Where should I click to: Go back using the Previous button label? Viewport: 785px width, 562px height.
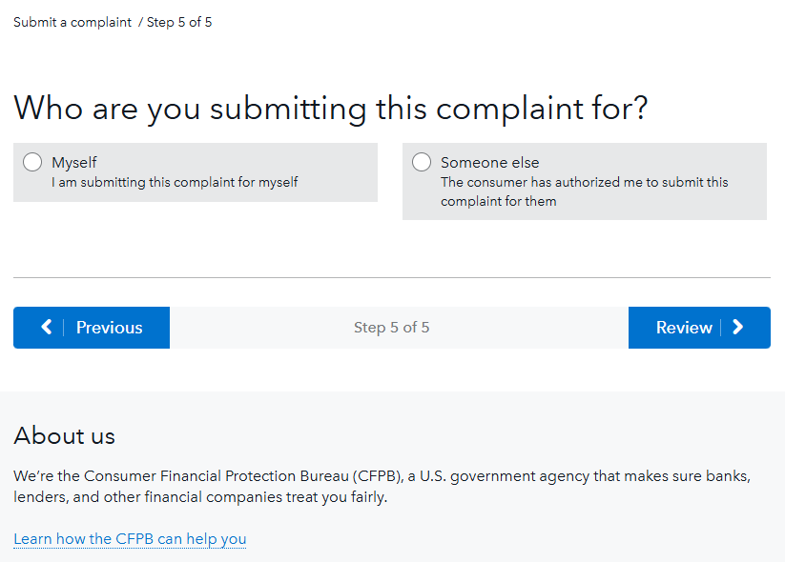(109, 328)
